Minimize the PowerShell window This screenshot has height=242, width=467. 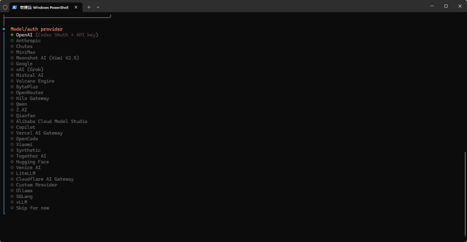coord(432,6)
